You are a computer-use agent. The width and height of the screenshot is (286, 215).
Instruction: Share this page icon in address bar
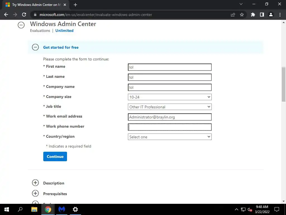[x=233, y=15]
